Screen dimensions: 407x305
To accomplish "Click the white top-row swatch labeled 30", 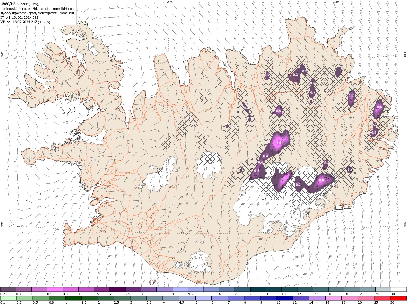I will coord(399,289).
